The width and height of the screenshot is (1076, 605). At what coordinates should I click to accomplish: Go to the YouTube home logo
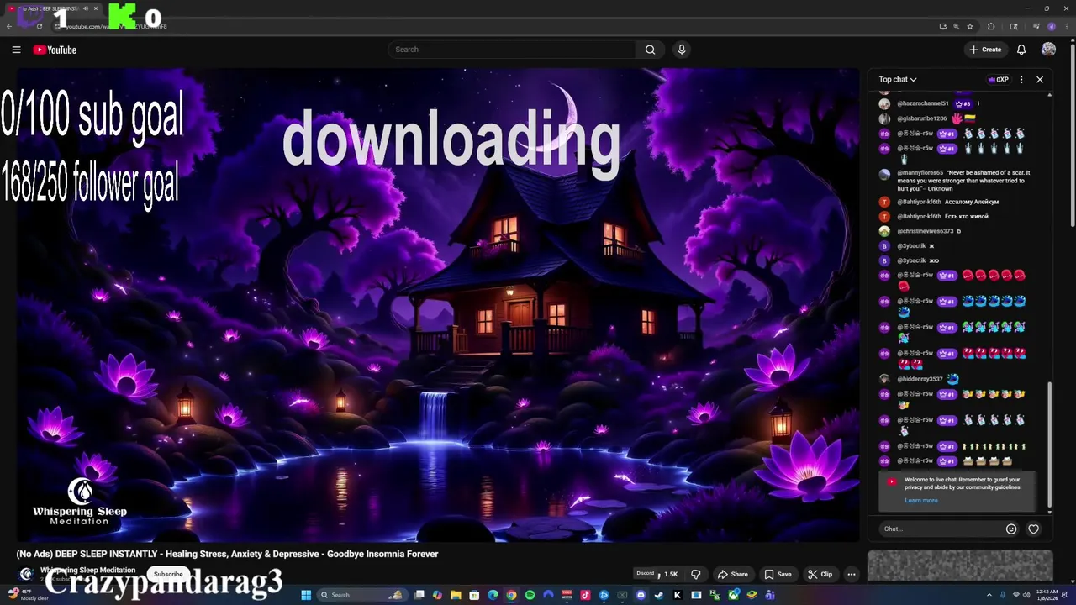(x=55, y=50)
